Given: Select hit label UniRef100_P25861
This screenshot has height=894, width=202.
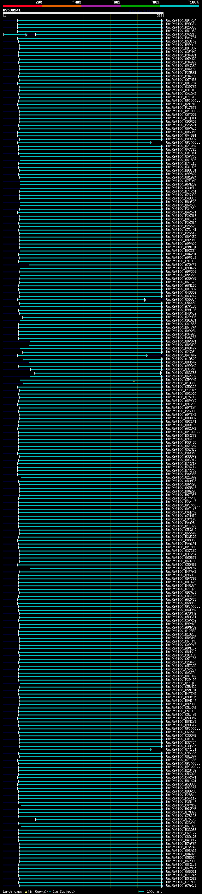Looking at the screenshot, I should (x=181, y=73).
